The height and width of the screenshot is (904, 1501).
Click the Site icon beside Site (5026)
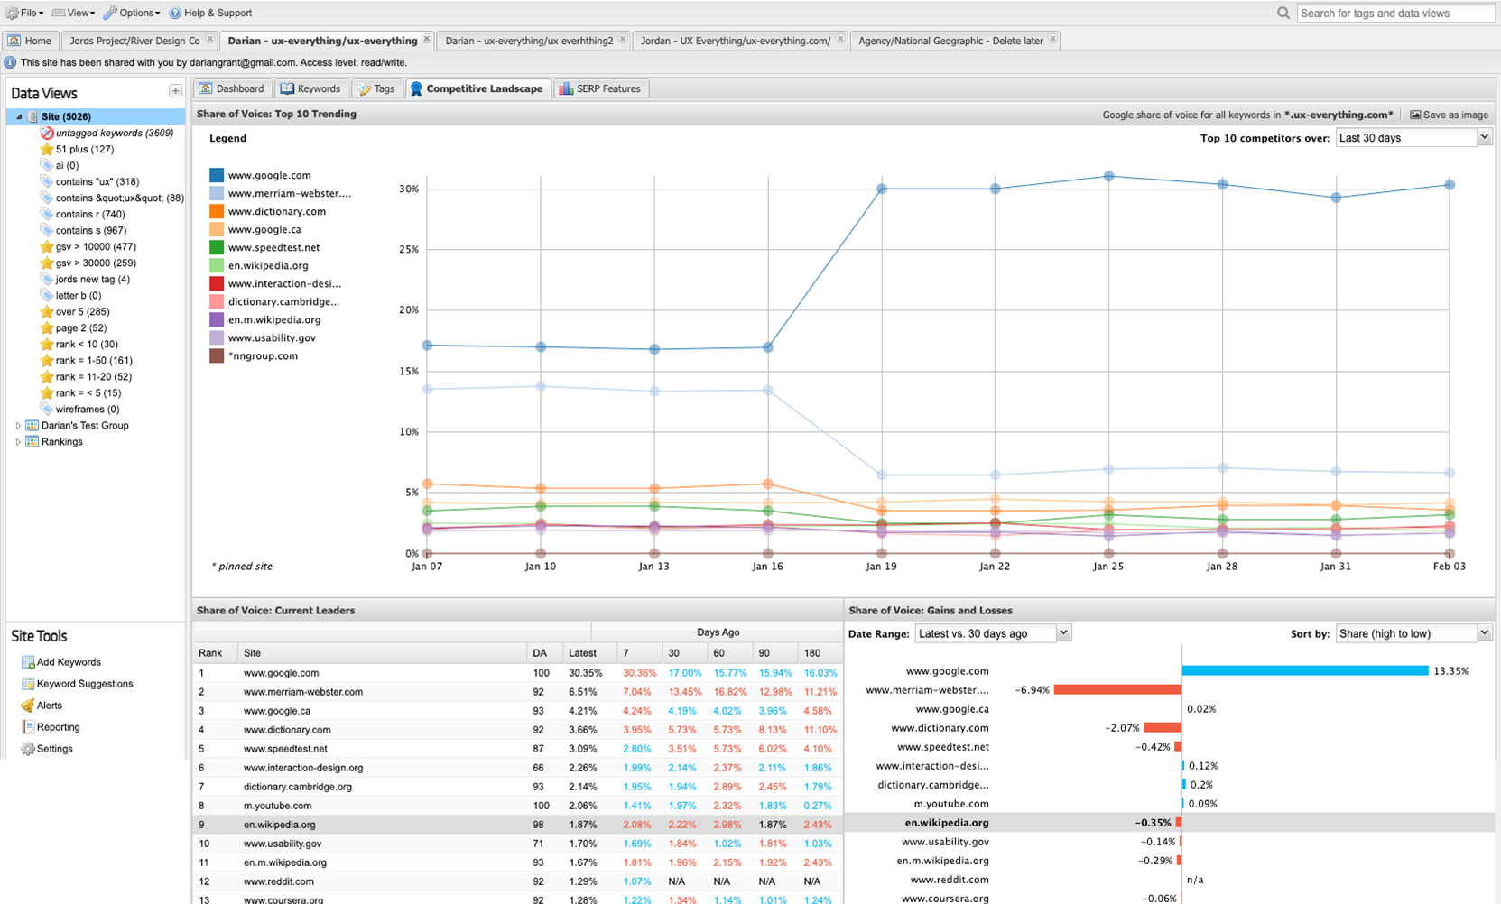[x=32, y=116]
